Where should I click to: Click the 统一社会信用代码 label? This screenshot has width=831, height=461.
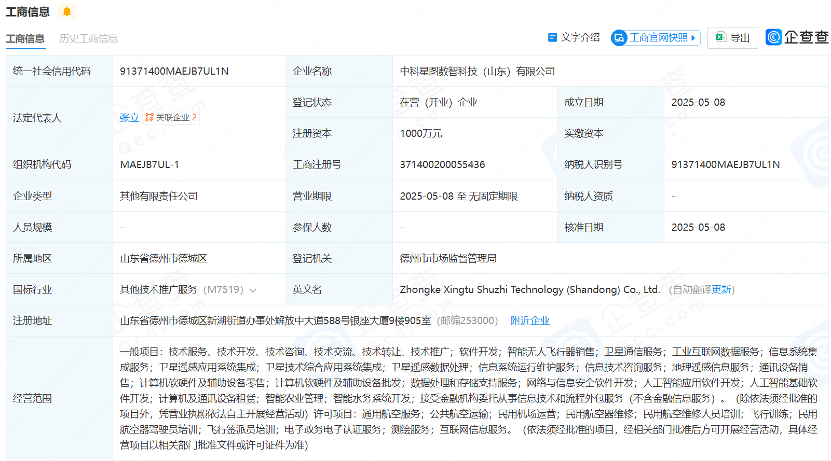[x=51, y=71]
